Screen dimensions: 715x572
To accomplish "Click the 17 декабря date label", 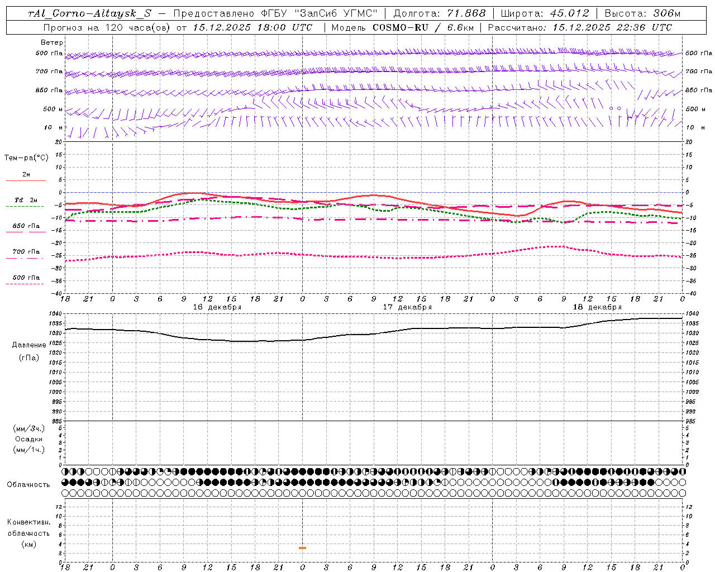I will click(x=407, y=307).
